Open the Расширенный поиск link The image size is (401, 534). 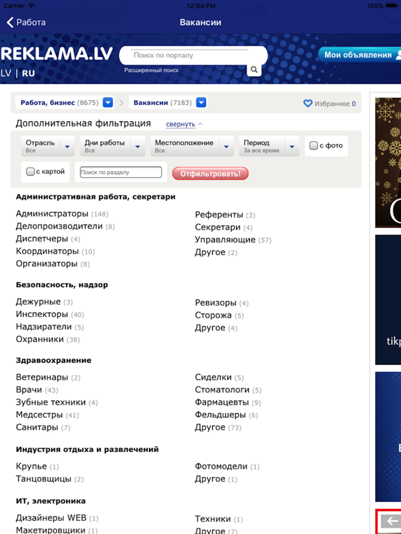(x=151, y=70)
